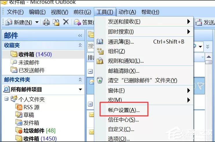The height and width of the screenshot is (142, 215).
Task: Open the 前往(G) menu
Action: [x=82, y=12]
